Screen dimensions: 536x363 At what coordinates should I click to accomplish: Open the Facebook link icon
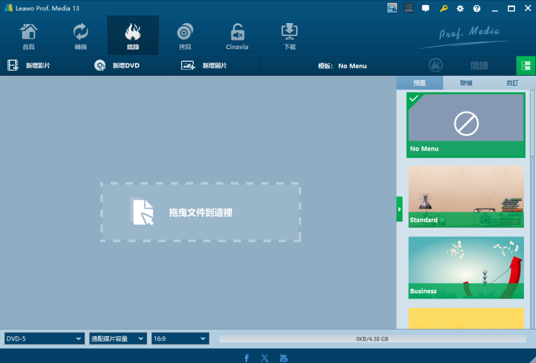tap(247, 358)
